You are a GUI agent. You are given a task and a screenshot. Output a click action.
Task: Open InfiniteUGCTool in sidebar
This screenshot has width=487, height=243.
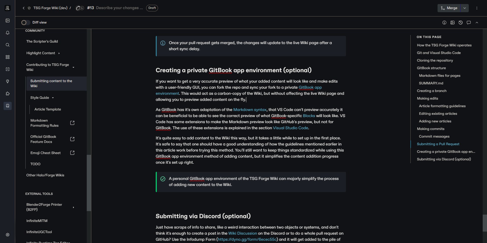39,232
